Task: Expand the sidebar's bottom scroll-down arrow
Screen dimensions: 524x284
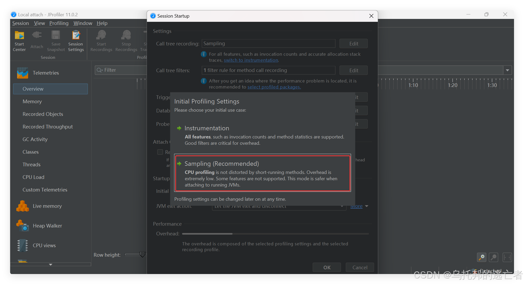Action: [x=50, y=265]
